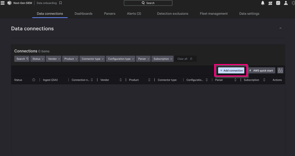
Task: Toggle the light/dark theme sun icon
Action: tap(293, 3)
